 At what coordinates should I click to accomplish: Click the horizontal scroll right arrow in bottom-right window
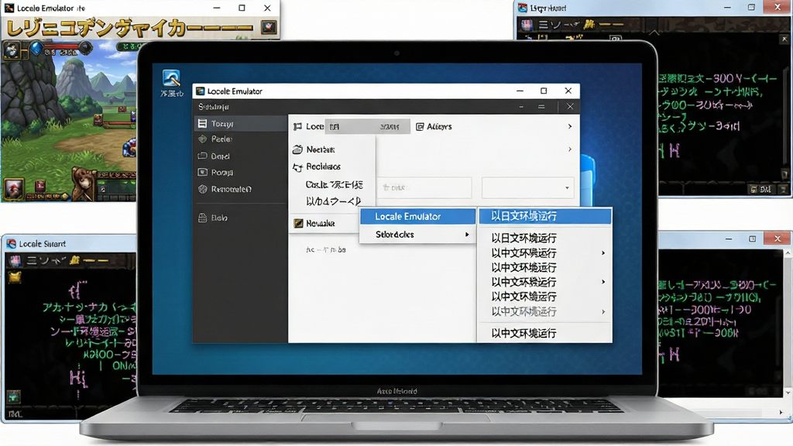point(782,413)
